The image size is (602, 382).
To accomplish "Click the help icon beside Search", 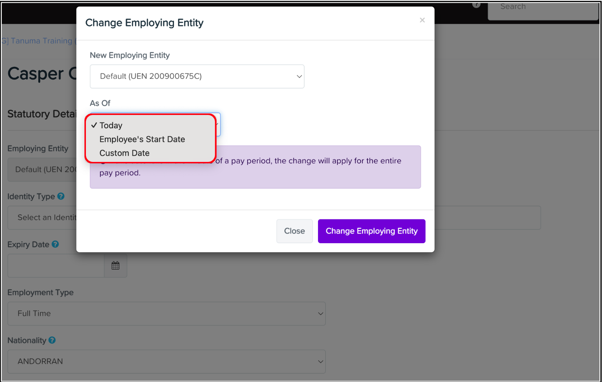I will click(476, 5).
